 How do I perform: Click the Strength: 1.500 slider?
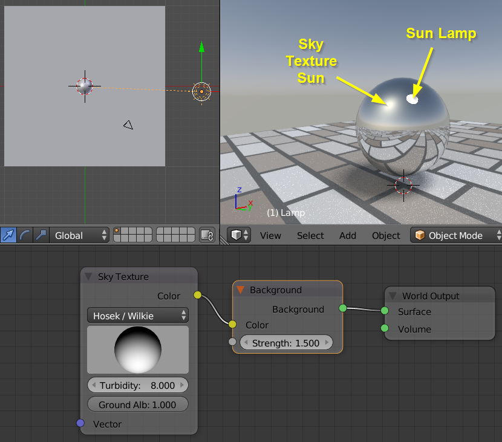coord(286,342)
